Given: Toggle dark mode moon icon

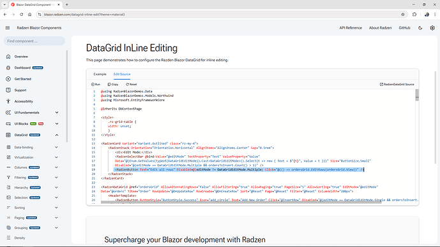Looking at the screenshot, I should pos(420,28).
